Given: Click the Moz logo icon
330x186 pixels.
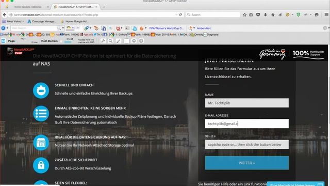Looking at the screenshot, I should (3, 41).
